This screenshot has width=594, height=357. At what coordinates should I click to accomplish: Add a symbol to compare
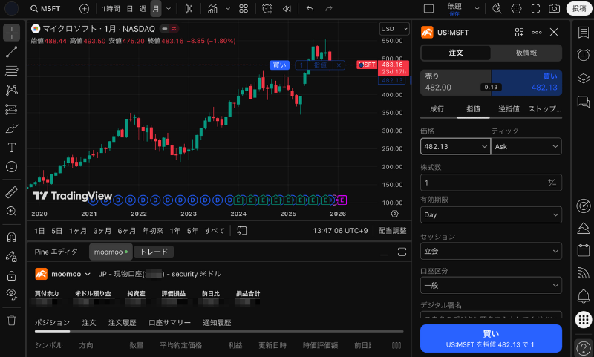pos(84,9)
